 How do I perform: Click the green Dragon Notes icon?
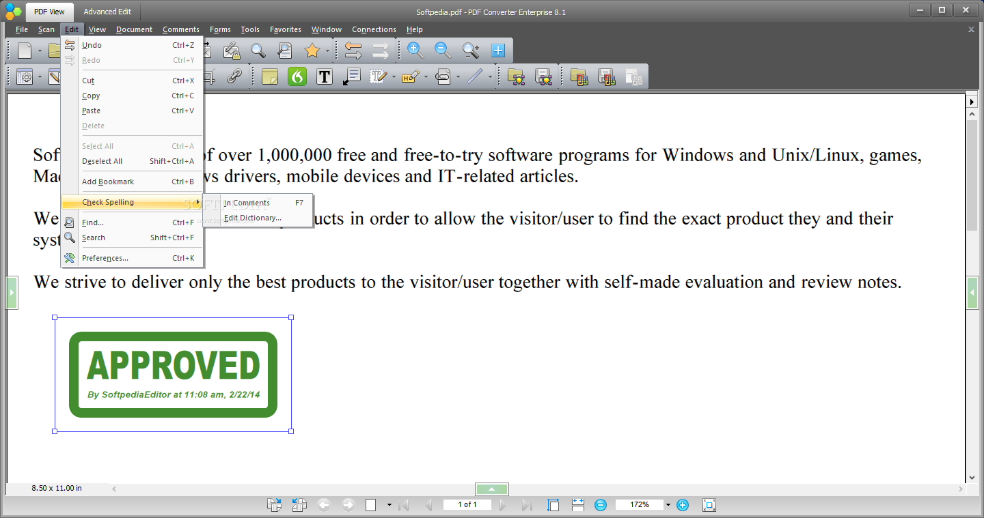coord(297,76)
